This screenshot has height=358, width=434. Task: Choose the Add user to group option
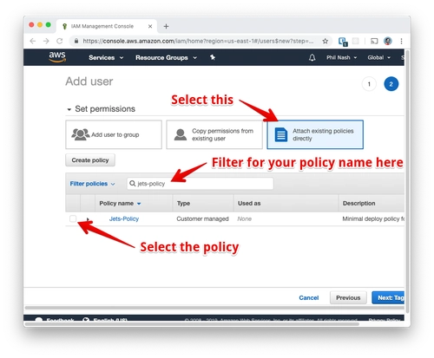coord(114,134)
